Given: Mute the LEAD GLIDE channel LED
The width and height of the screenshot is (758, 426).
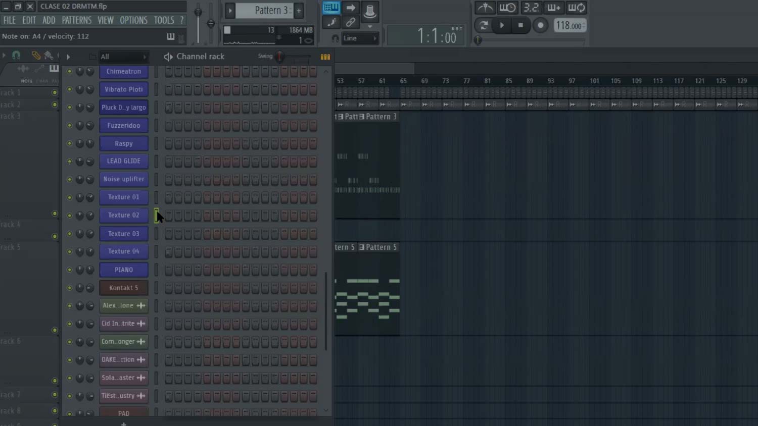Looking at the screenshot, I should point(70,161).
